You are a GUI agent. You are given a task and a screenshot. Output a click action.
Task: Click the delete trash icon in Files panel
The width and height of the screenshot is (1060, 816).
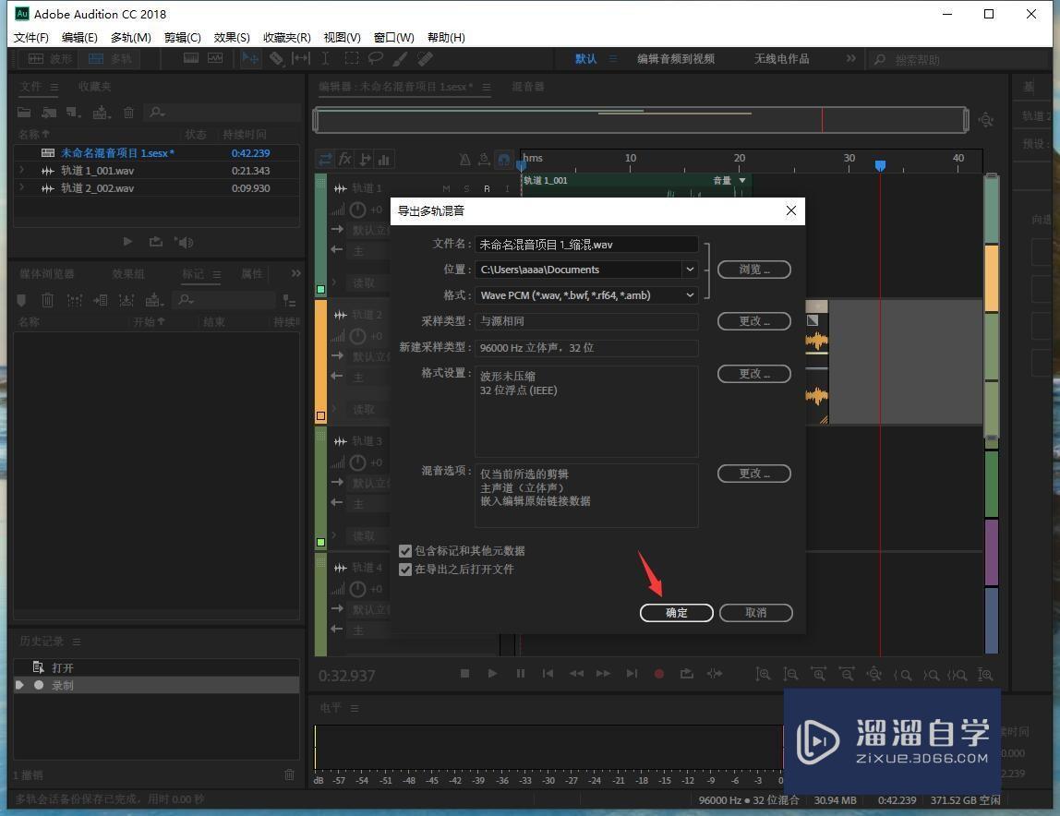pyautogui.click(x=128, y=113)
